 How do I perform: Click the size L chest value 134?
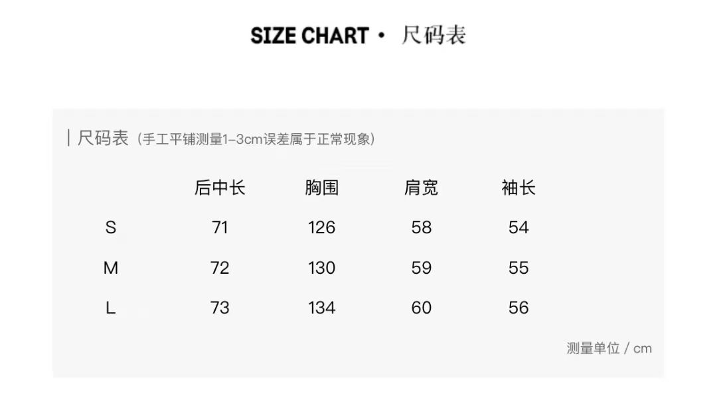click(x=321, y=308)
